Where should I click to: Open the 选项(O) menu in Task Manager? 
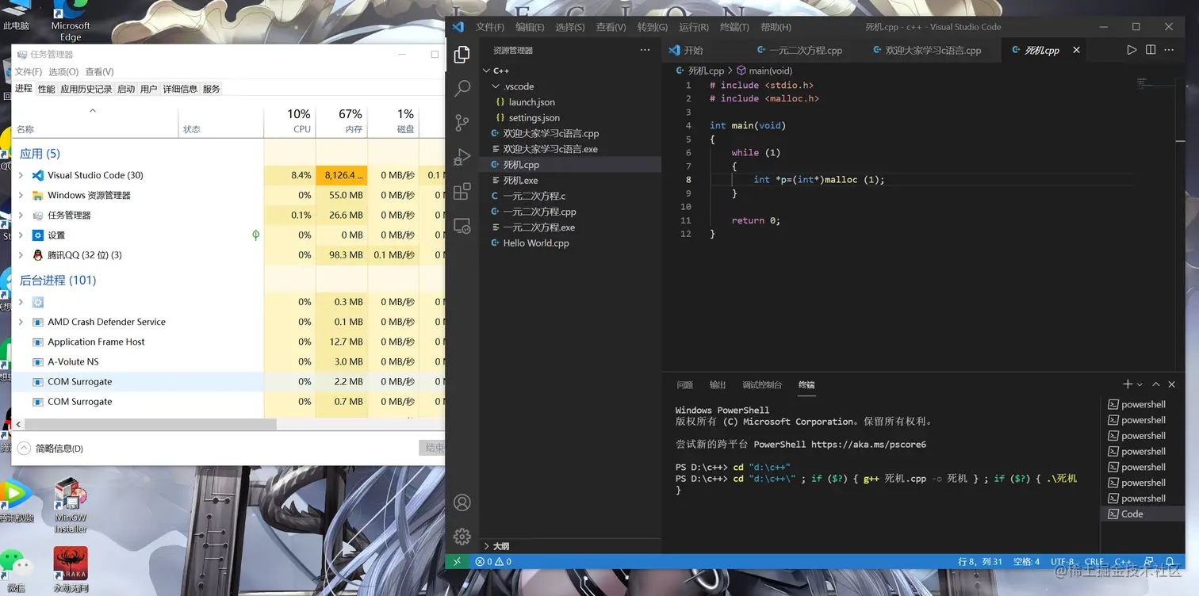click(x=63, y=72)
